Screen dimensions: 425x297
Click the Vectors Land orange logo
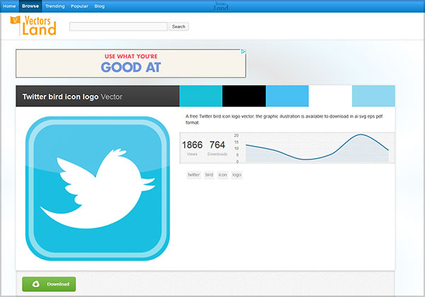tap(33, 26)
